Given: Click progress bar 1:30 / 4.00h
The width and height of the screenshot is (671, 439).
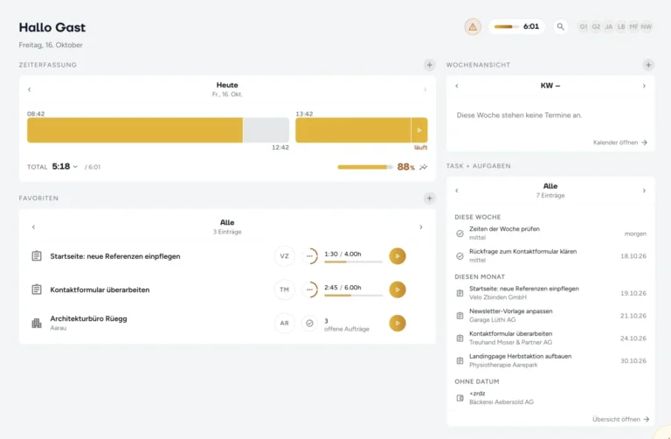Looking at the screenshot, I should click(x=353, y=261).
